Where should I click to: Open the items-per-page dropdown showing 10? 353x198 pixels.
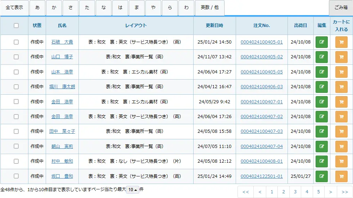click(132, 190)
